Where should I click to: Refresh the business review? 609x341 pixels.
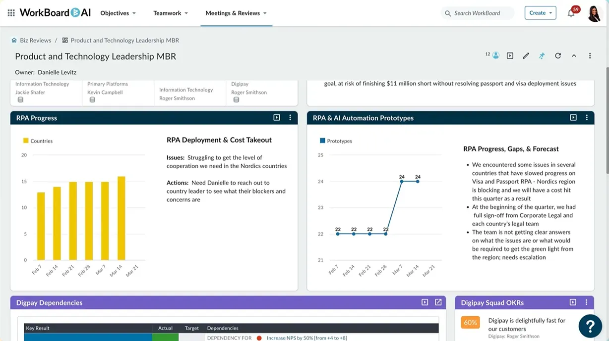[558, 56]
